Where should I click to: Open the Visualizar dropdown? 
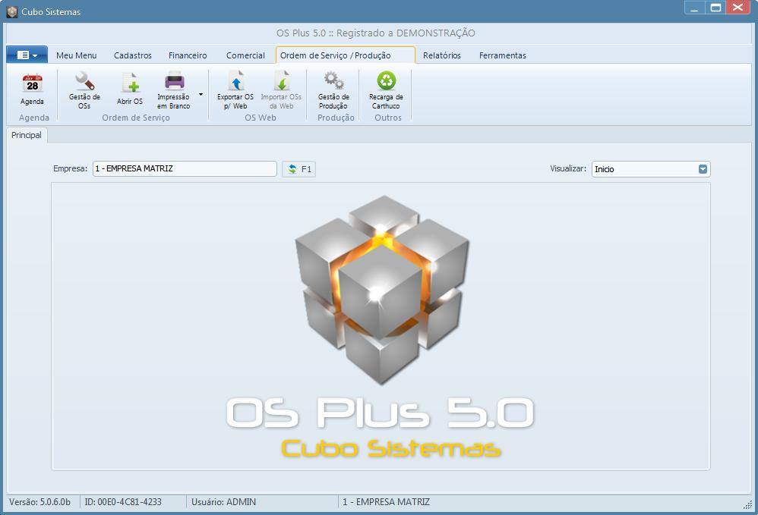[x=703, y=168]
